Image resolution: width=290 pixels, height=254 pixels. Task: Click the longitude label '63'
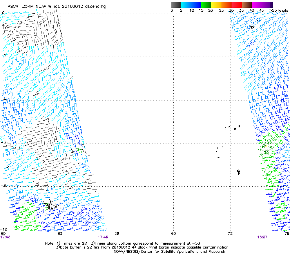pos(60,234)
